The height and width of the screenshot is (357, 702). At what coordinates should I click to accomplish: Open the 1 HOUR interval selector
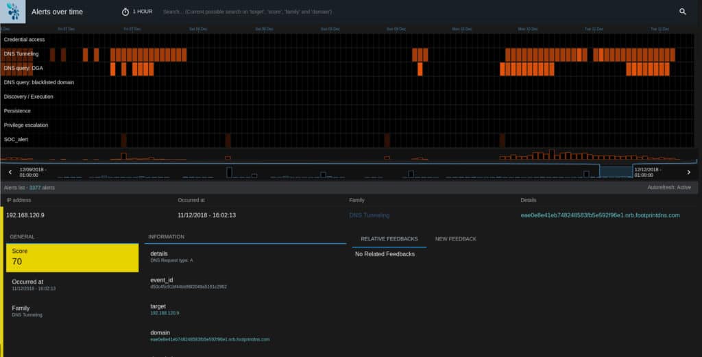[x=143, y=12]
